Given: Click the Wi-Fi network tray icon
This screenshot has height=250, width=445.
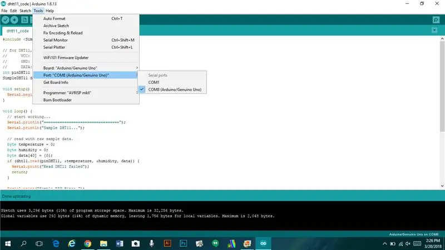Looking at the screenshot, I should click(400, 243).
